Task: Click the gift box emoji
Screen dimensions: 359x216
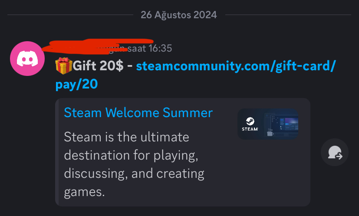Action: point(64,65)
